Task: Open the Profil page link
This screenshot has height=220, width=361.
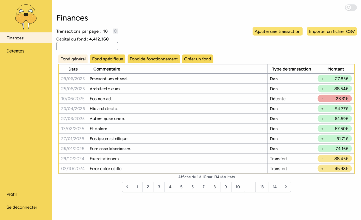Action: [x=12, y=194]
